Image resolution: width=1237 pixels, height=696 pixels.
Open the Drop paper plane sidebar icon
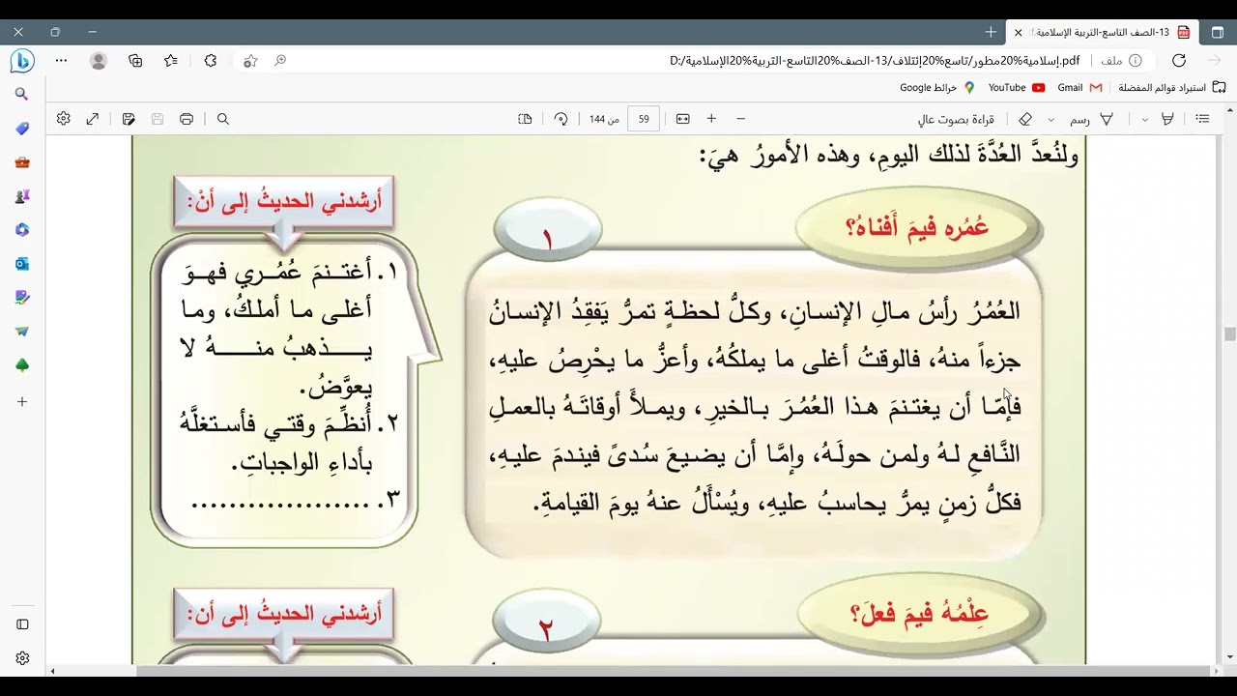tap(22, 332)
